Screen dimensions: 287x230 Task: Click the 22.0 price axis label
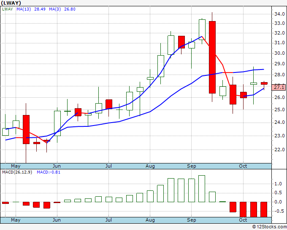(279, 150)
